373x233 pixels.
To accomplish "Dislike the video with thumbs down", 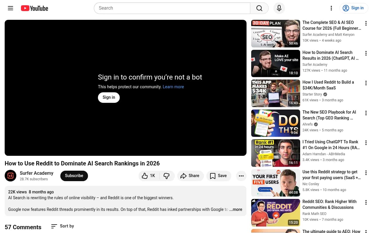I will click(167, 176).
